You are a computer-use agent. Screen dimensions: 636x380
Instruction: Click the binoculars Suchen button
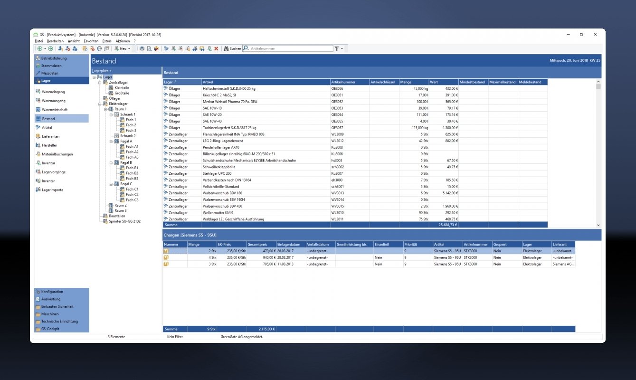232,48
